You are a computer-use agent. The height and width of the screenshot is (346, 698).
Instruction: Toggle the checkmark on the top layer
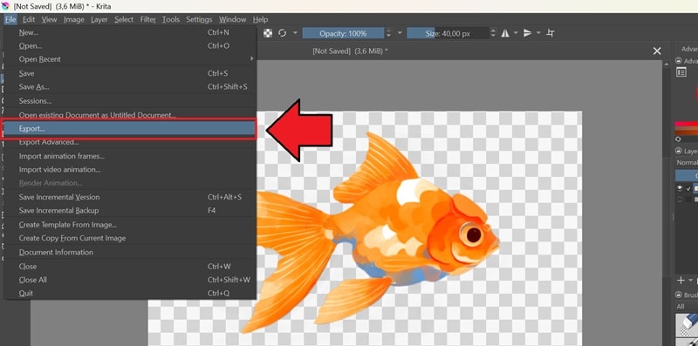[688, 188]
